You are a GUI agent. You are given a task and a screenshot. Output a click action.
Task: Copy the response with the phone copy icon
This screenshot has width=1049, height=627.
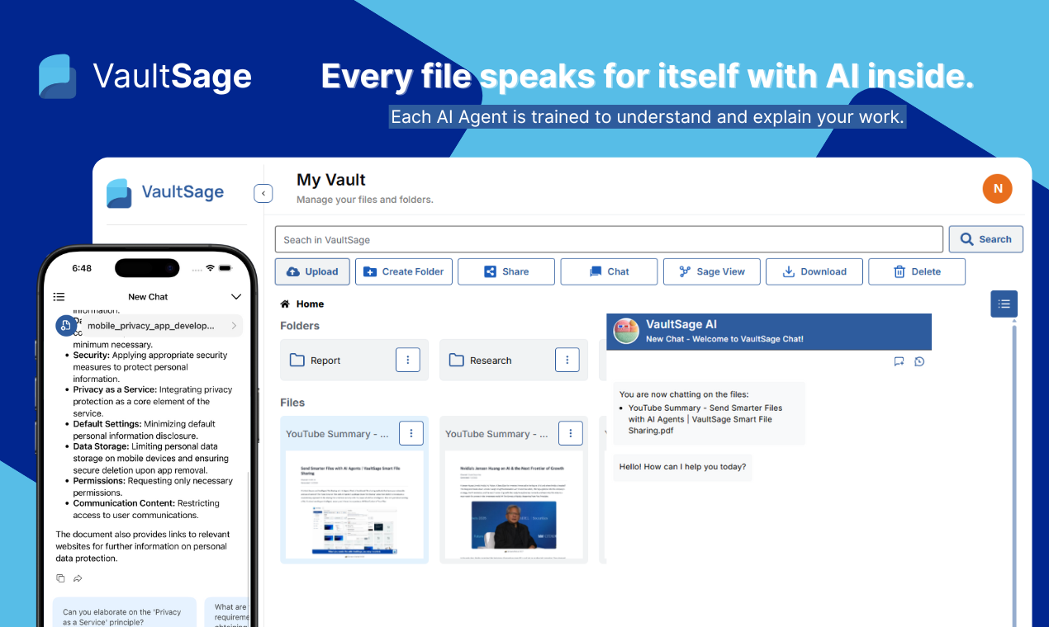61,578
